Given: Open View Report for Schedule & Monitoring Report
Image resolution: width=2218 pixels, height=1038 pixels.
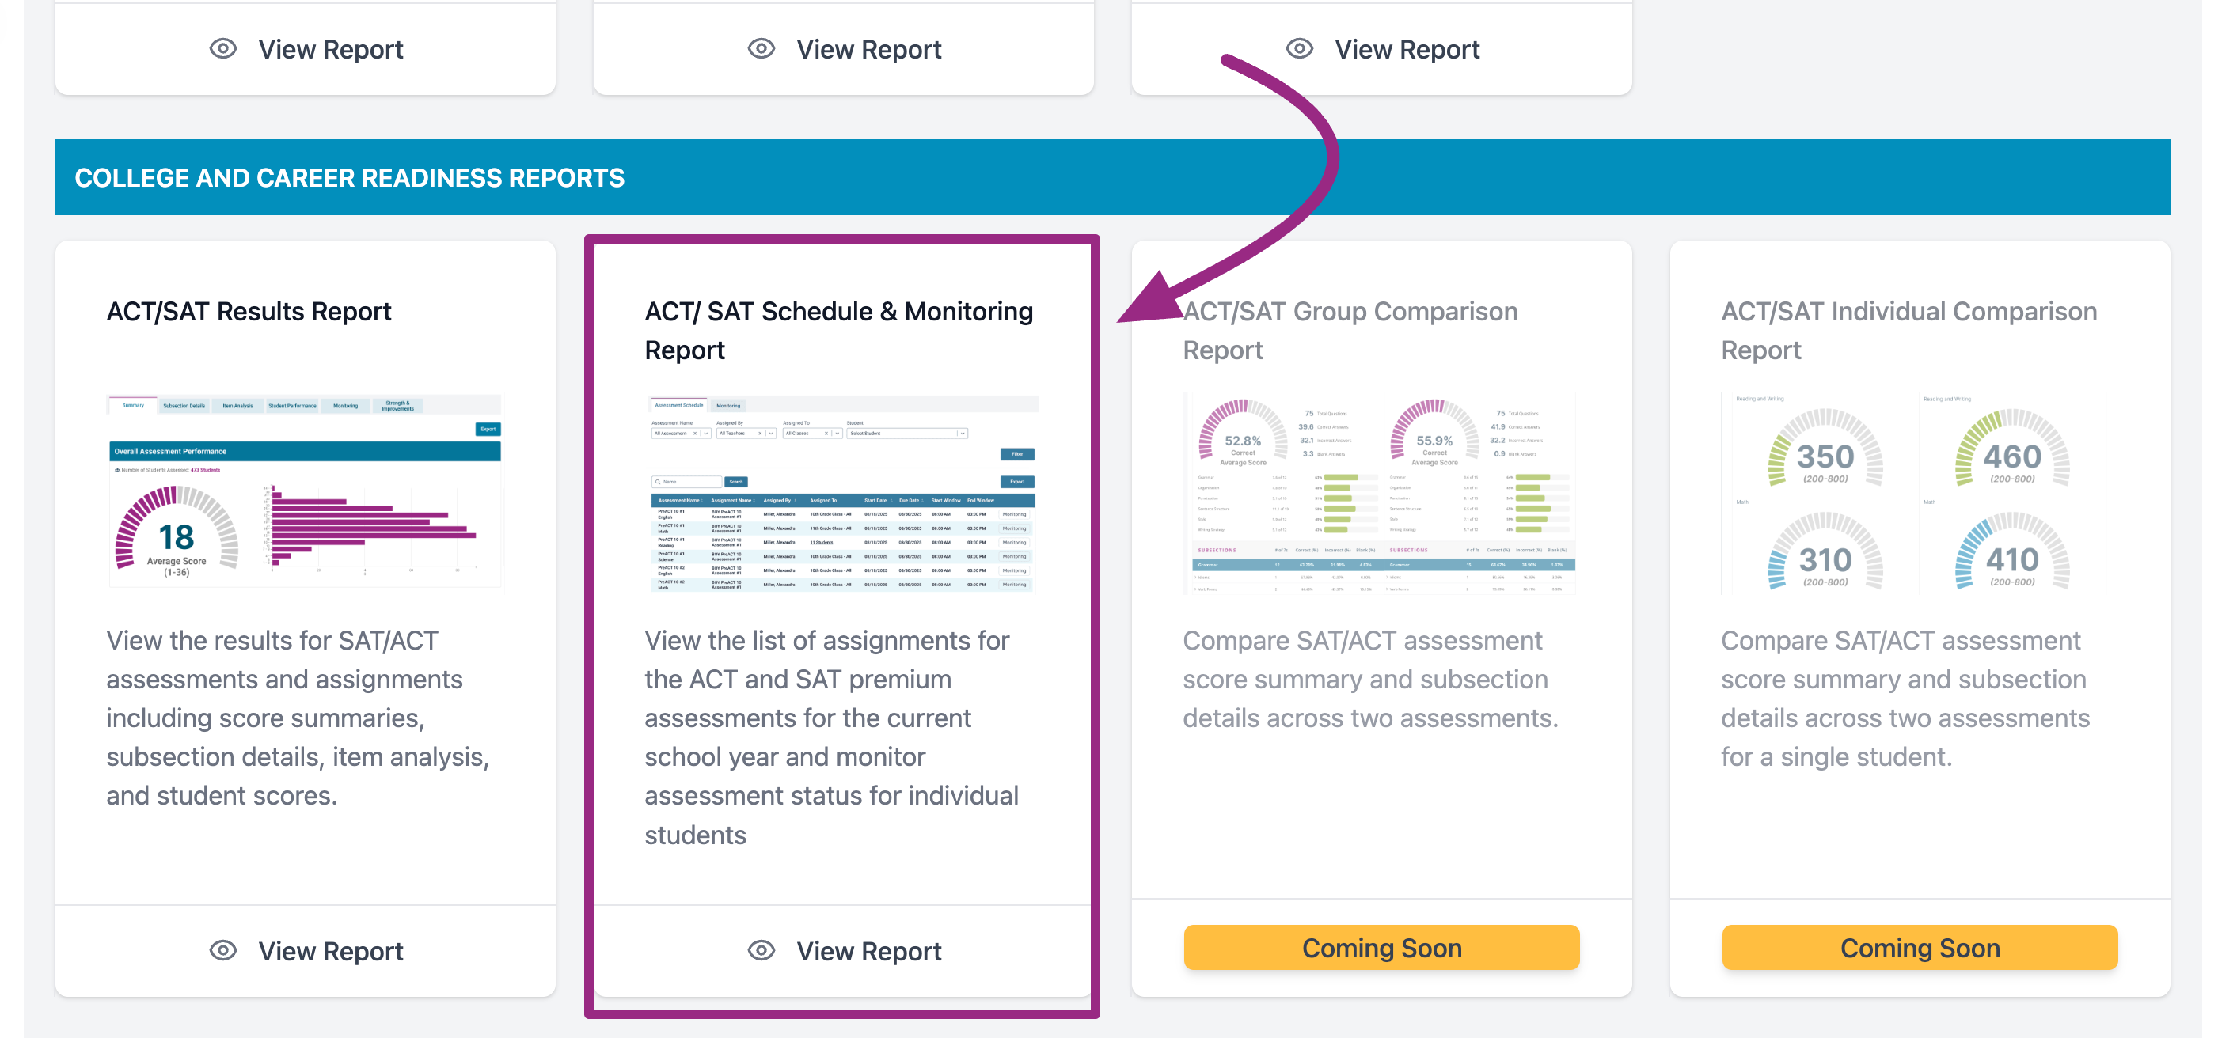Looking at the screenshot, I should 869,951.
